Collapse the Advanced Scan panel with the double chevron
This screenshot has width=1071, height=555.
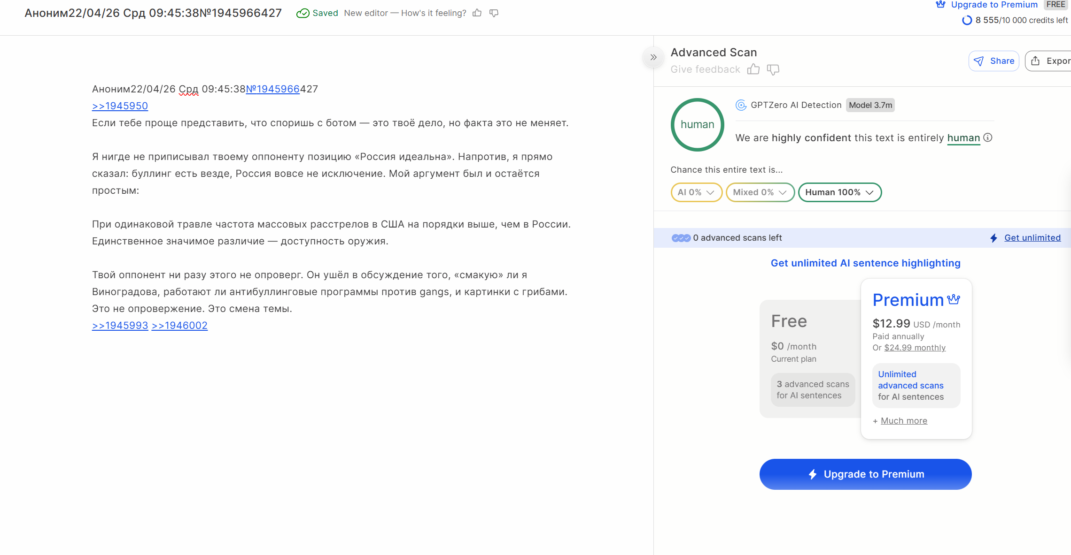click(x=653, y=57)
